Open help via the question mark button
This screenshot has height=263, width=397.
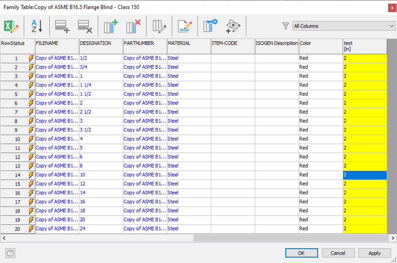click(x=9, y=253)
